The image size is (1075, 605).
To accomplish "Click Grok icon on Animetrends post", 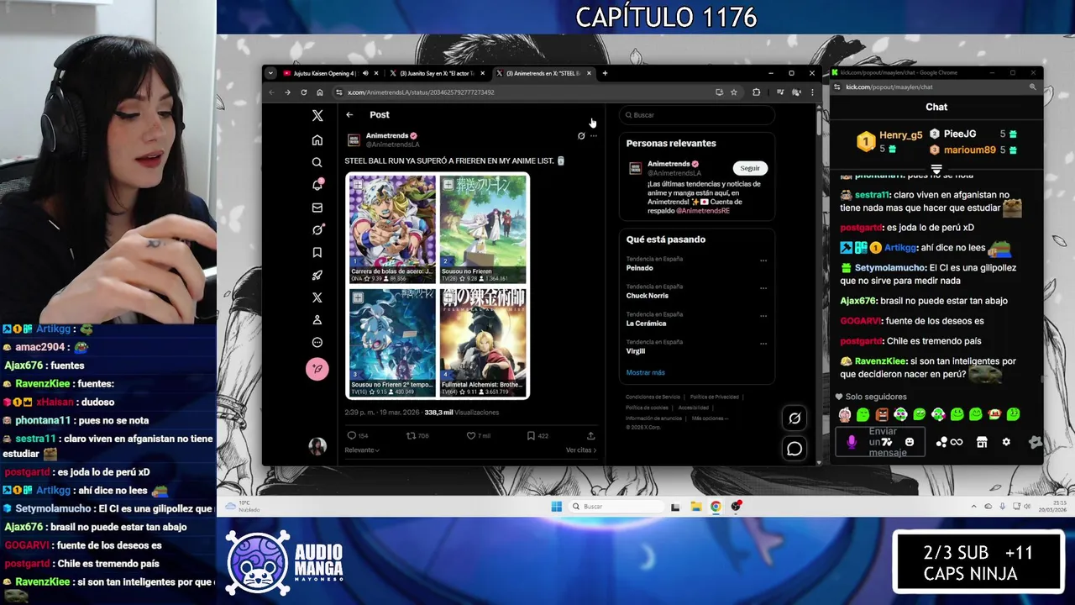I will pos(581,135).
